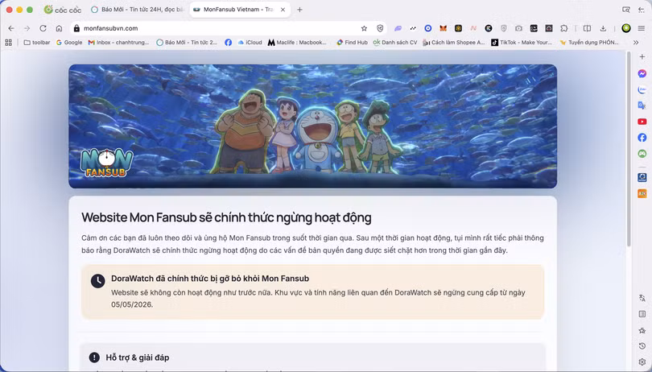Open the TikTok Make Your bookmark

pyautogui.click(x=522, y=43)
